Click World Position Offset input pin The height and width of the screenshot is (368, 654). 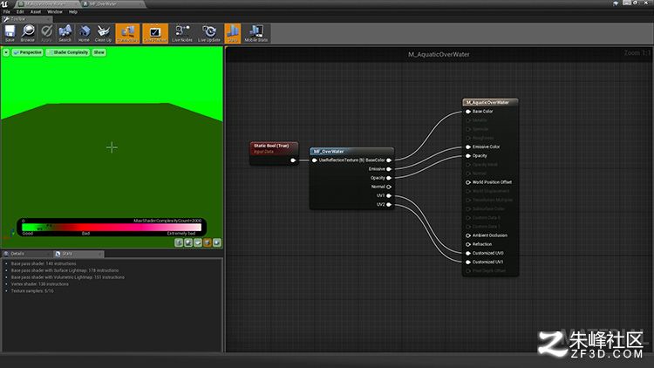tap(468, 182)
